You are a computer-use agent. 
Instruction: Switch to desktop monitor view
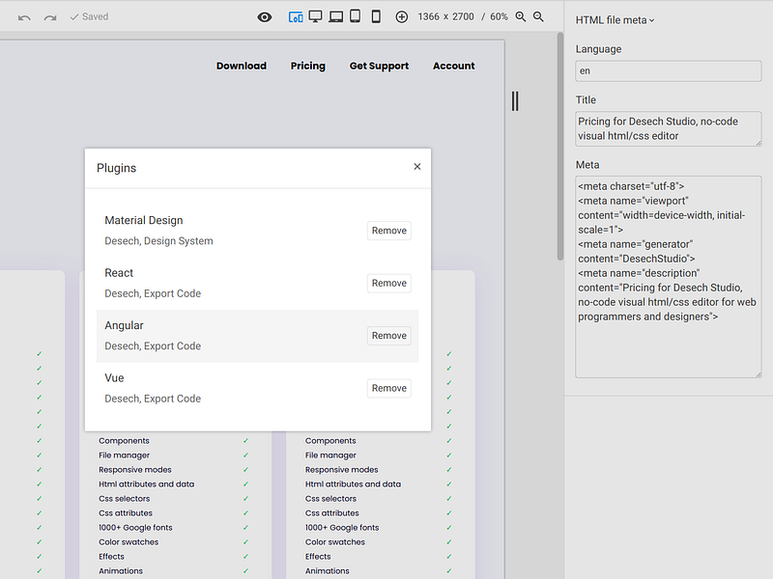coord(315,16)
